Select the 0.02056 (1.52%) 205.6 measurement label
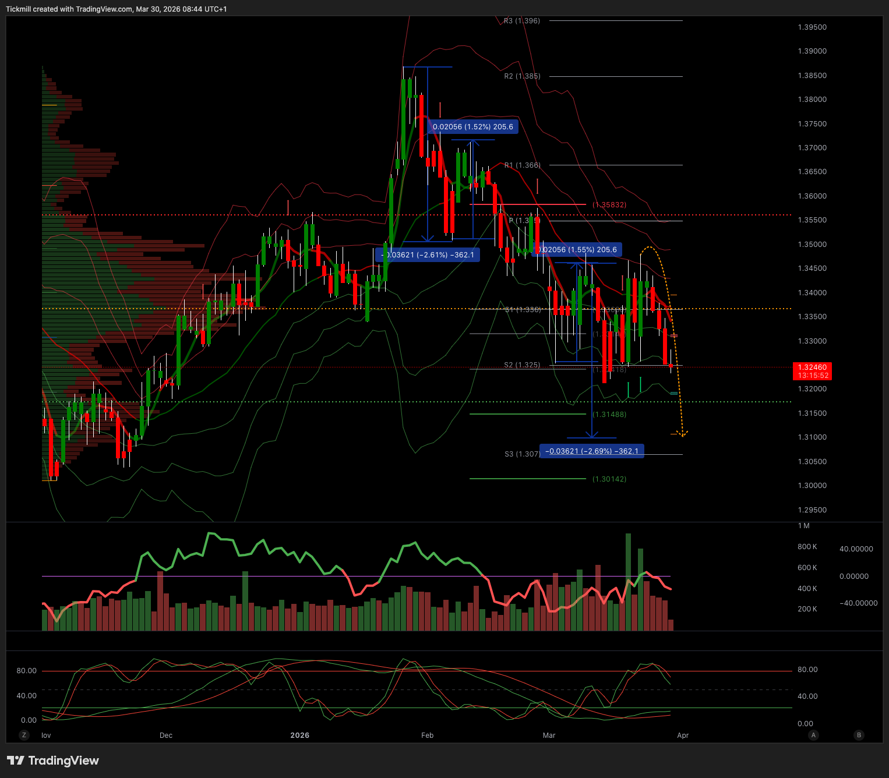 (472, 127)
